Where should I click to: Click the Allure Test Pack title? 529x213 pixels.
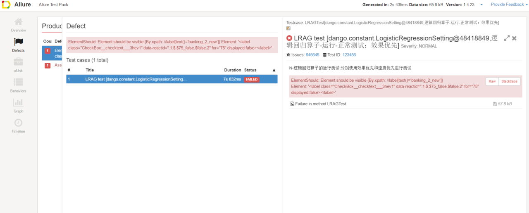pyautogui.click(x=53, y=5)
